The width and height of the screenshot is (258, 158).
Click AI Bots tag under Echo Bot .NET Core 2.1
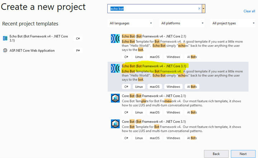pos(192,57)
